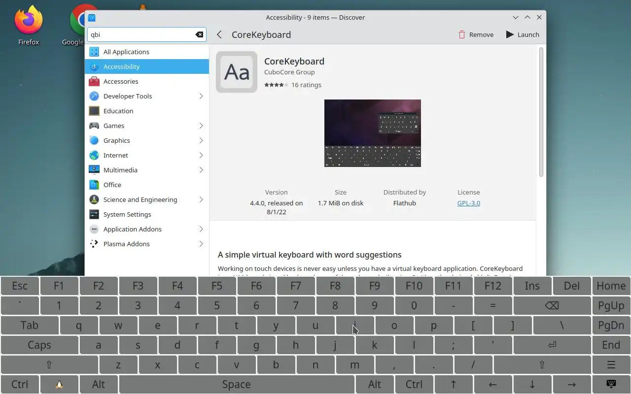Click the CoreKeyboard app icon
The height and width of the screenshot is (394, 631).
click(x=237, y=72)
